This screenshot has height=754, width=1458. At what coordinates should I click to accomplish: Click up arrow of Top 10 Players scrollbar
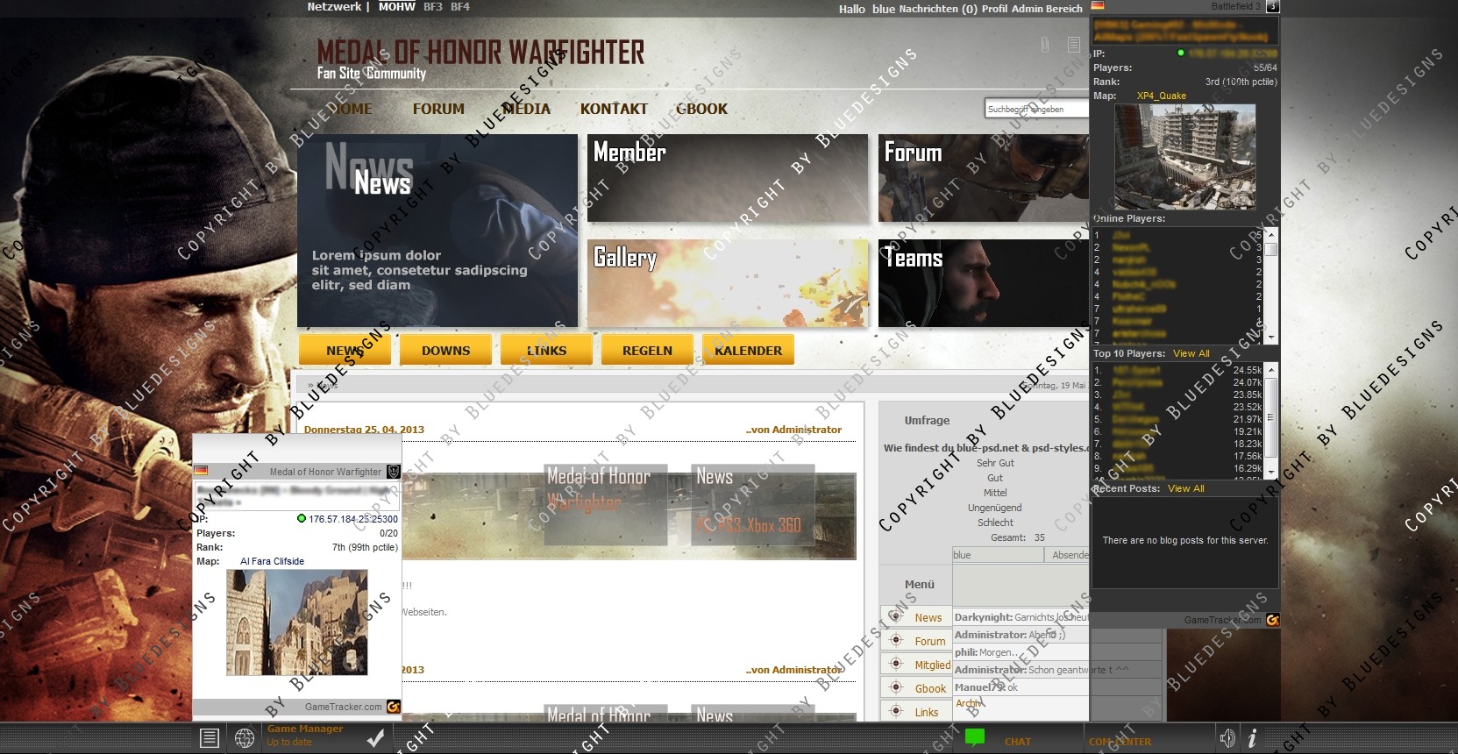pyautogui.click(x=1270, y=369)
